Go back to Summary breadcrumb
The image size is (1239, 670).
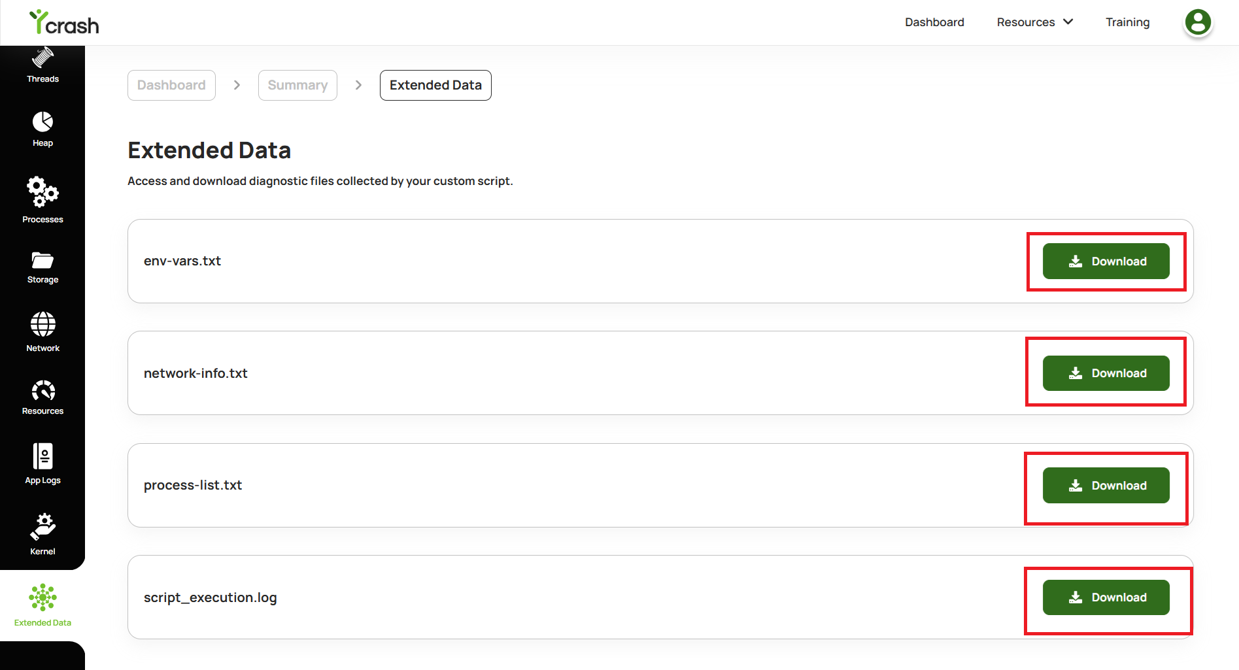tap(297, 85)
